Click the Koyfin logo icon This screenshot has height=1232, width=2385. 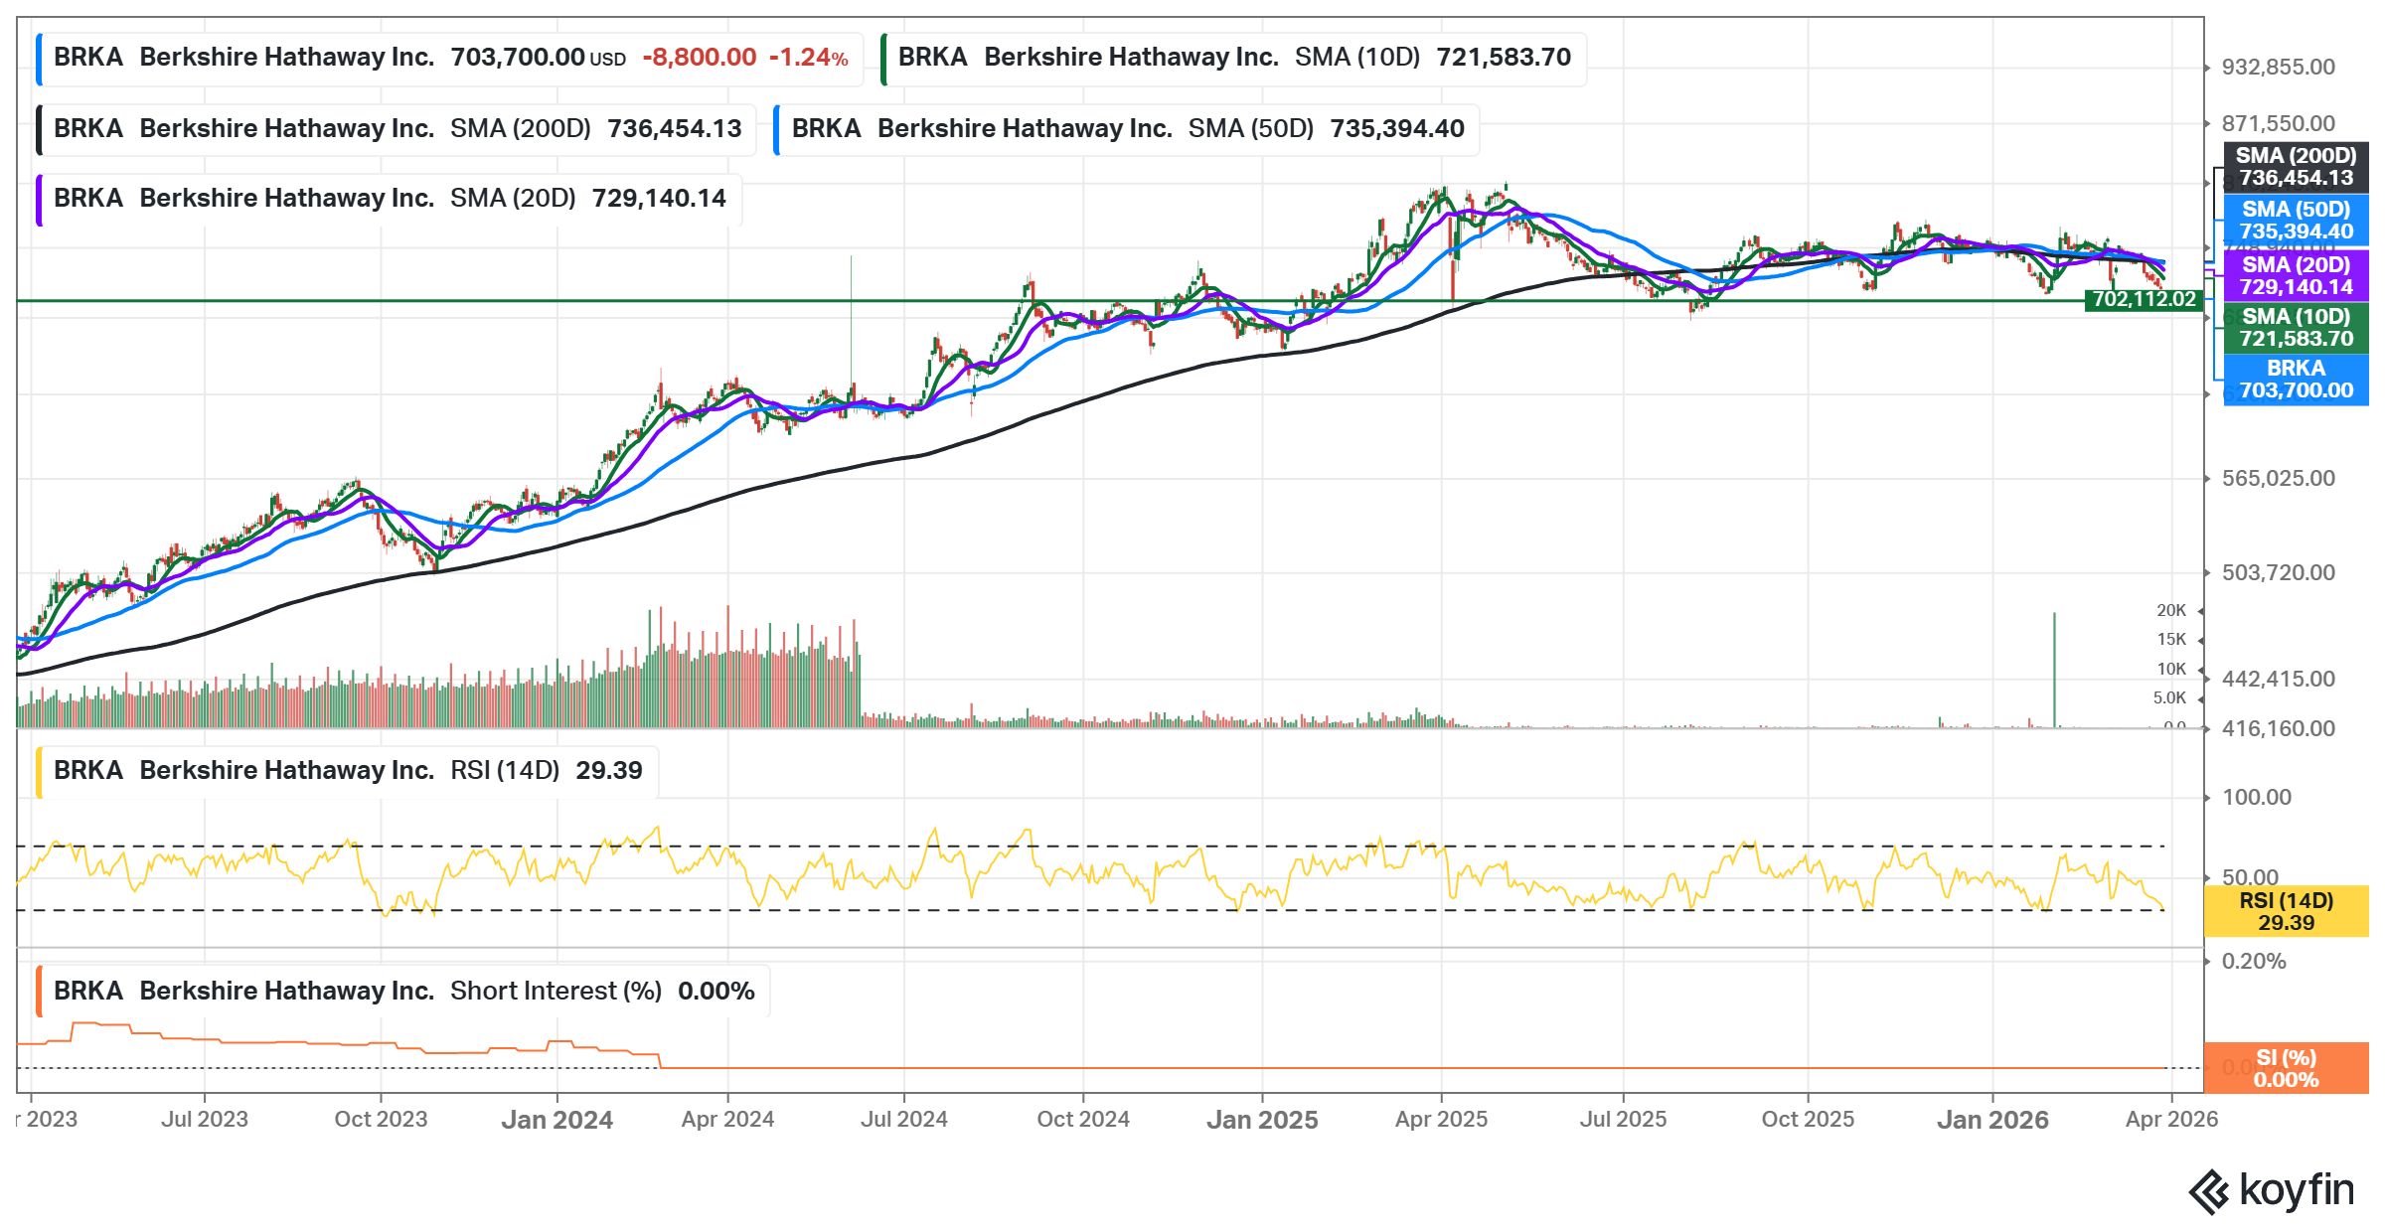tap(2209, 1191)
